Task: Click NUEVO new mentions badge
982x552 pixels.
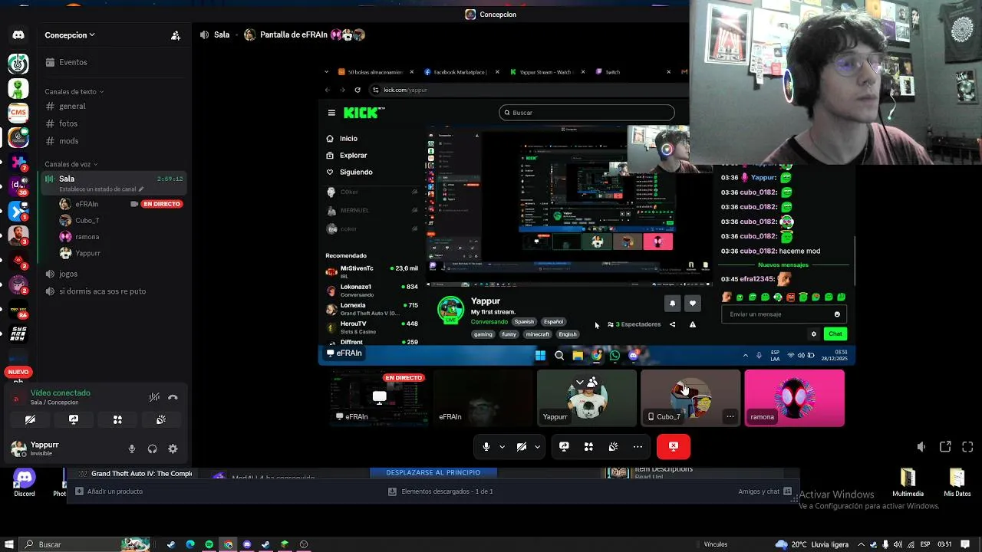Action: coord(18,372)
